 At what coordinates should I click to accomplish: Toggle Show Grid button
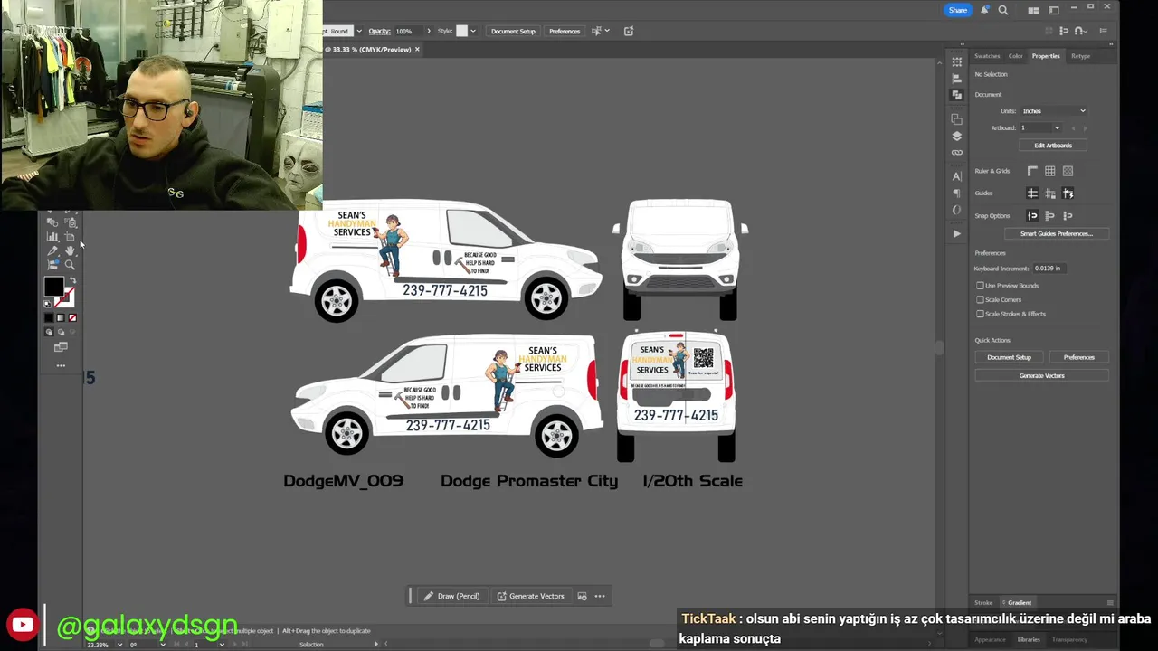click(1050, 171)
